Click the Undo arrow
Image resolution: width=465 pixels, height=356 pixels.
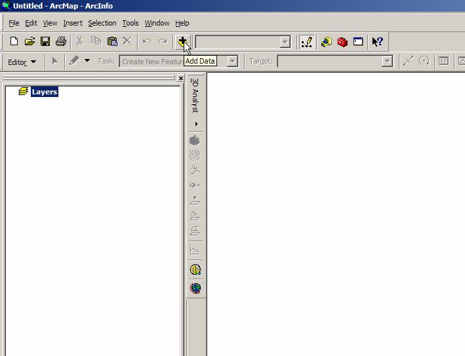tap(147, 41)
